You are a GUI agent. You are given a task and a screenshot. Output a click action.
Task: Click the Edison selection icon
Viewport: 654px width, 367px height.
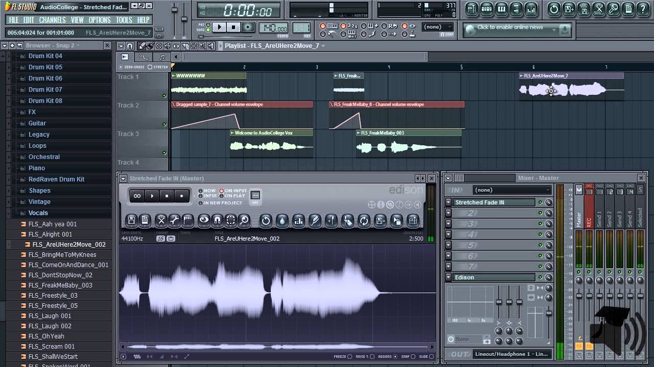pyautogui.click(x=230, y=220)
